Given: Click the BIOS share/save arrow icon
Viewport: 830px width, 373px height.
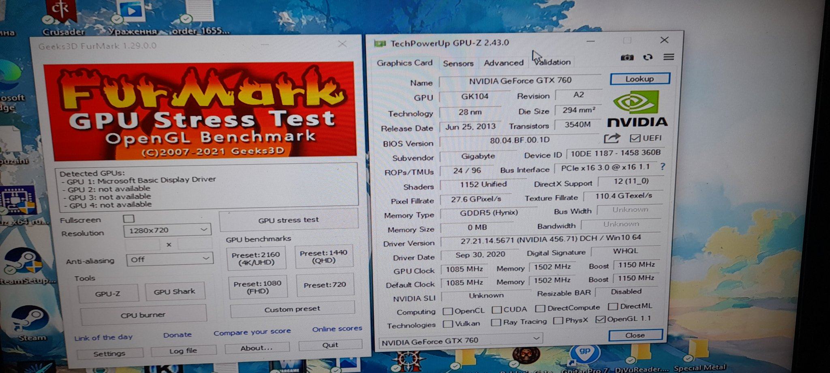Looking at the screenshot, I should [612, 138].
